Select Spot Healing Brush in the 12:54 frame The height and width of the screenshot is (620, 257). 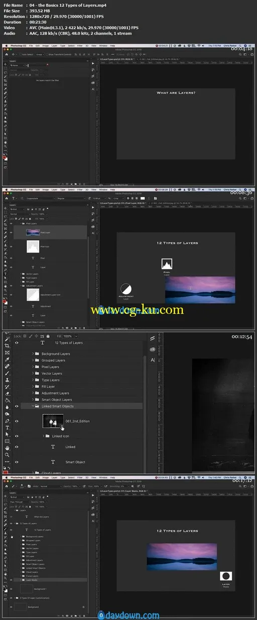7,366
